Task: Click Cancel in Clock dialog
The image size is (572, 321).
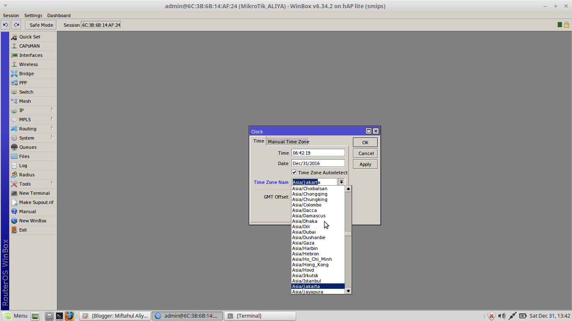Action: [365, 153]
